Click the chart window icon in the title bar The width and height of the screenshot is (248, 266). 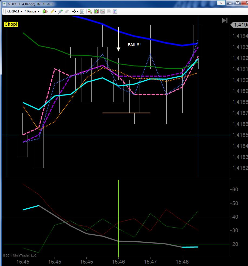(4, 4)
